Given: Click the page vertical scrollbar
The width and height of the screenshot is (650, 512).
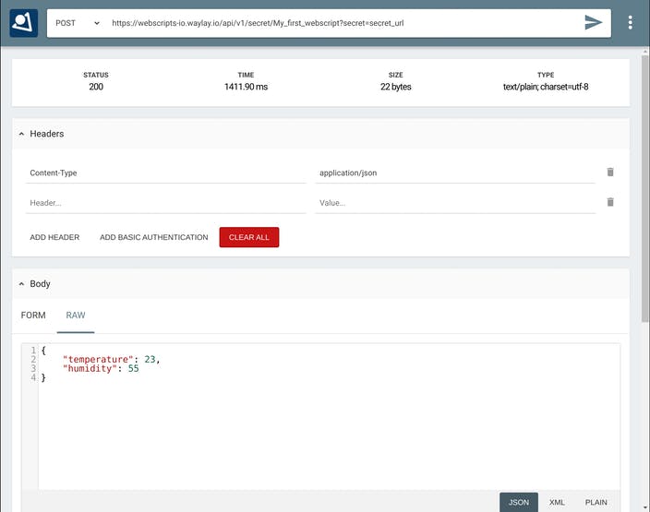Looking at the screenshot, I should click(x=644, y=185).
